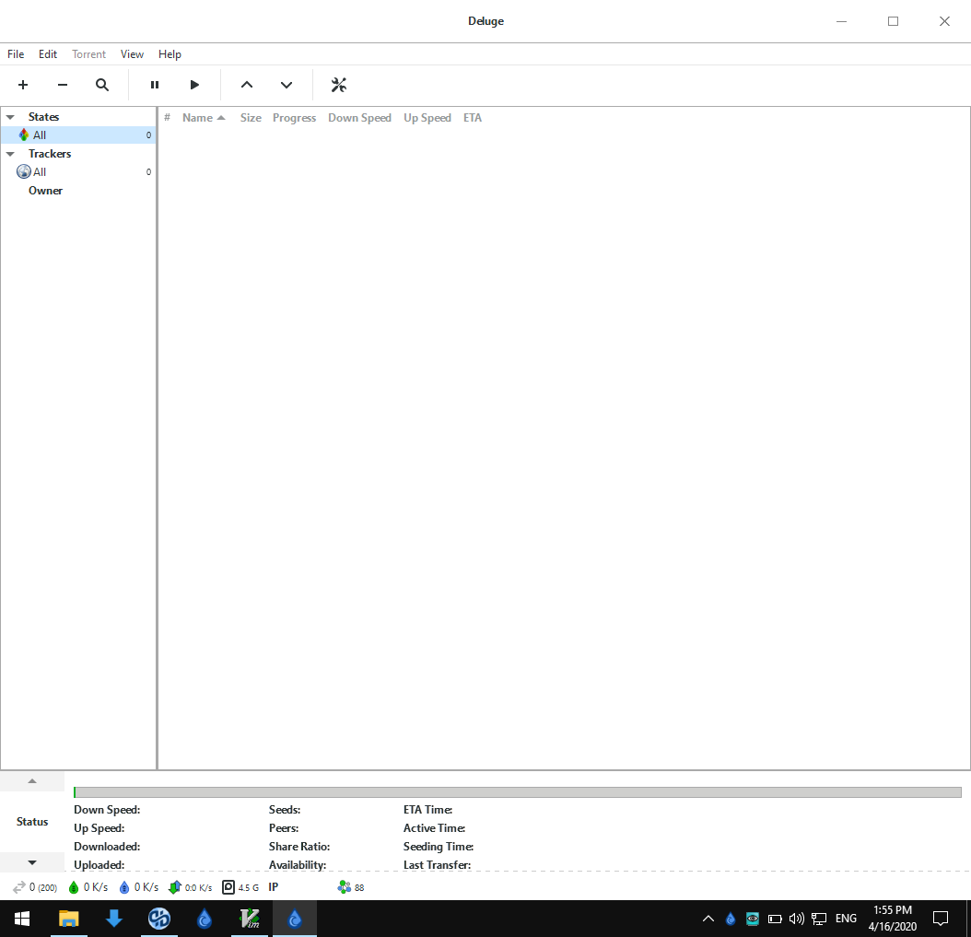Click the "ETA Time:" label in details
The height and width of the screenshot is (937, 971).
(x=427, y=810)
